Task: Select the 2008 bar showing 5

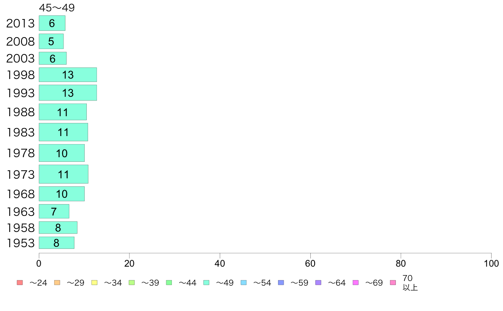Action: 51,41
